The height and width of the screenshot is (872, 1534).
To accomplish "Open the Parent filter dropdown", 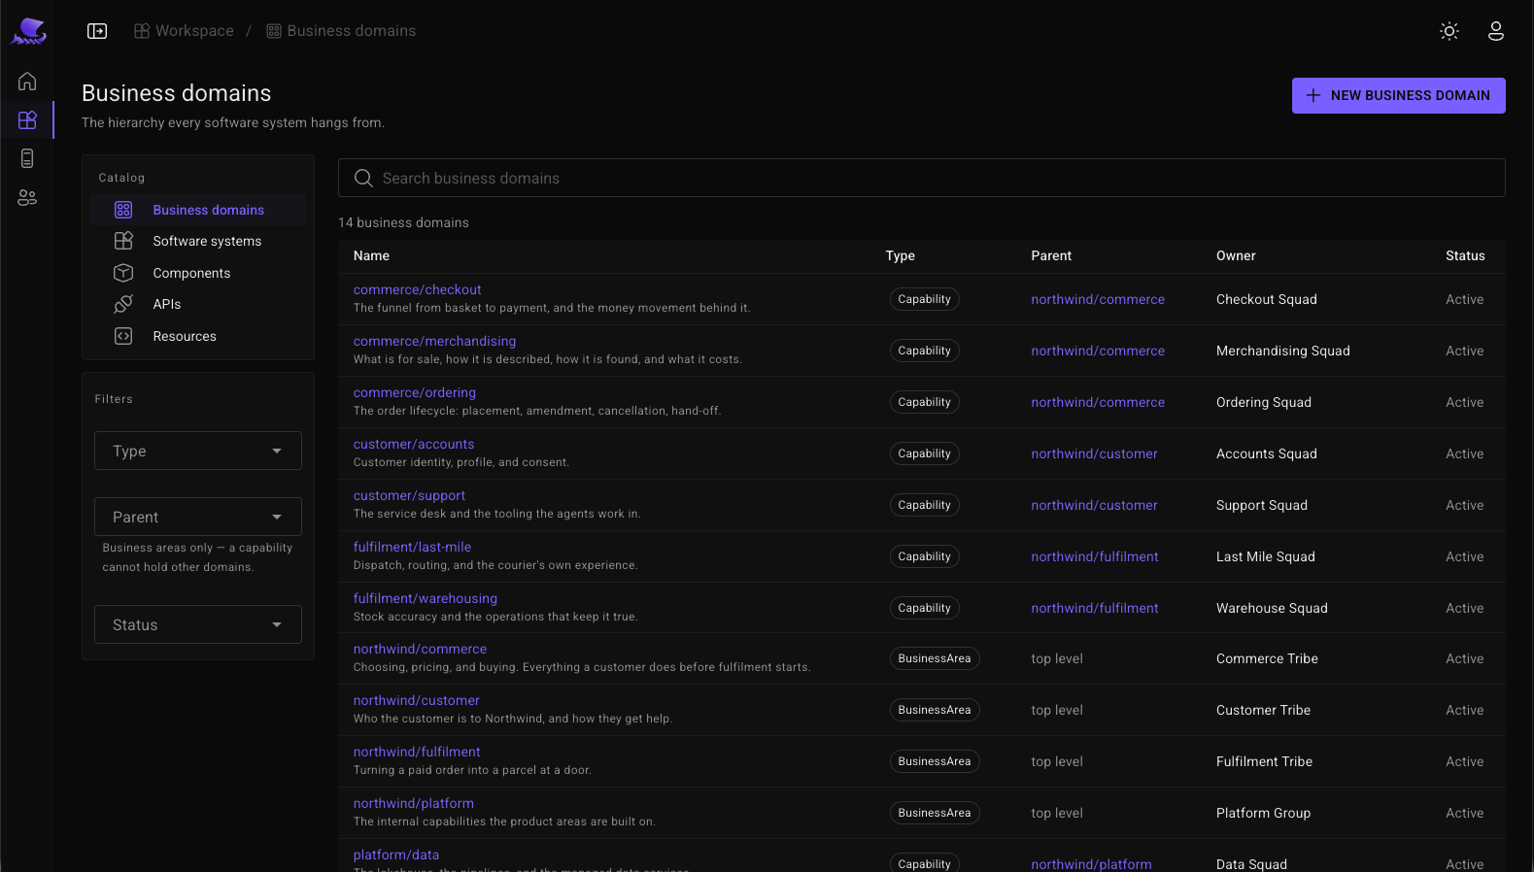I will [x=198, y=517].
